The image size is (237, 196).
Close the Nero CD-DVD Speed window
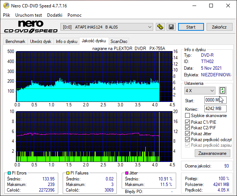(228, 6)
